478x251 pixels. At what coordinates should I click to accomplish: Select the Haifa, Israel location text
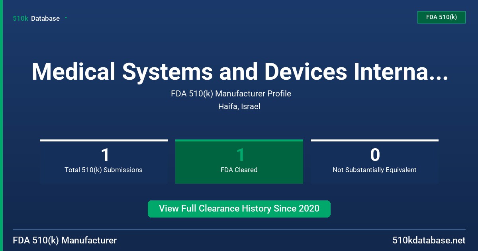239,107
